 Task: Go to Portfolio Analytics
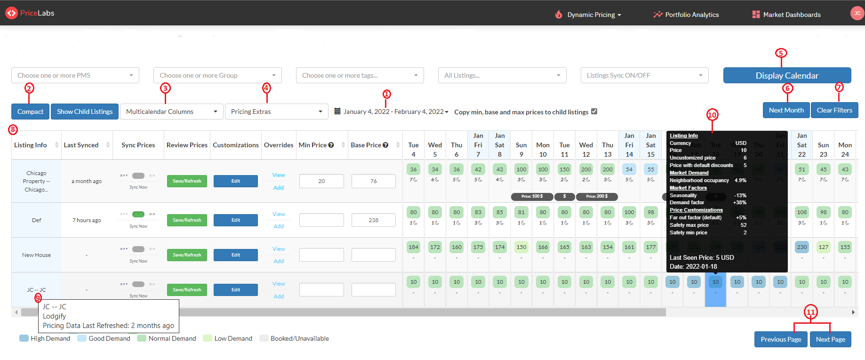click(686, 15)
